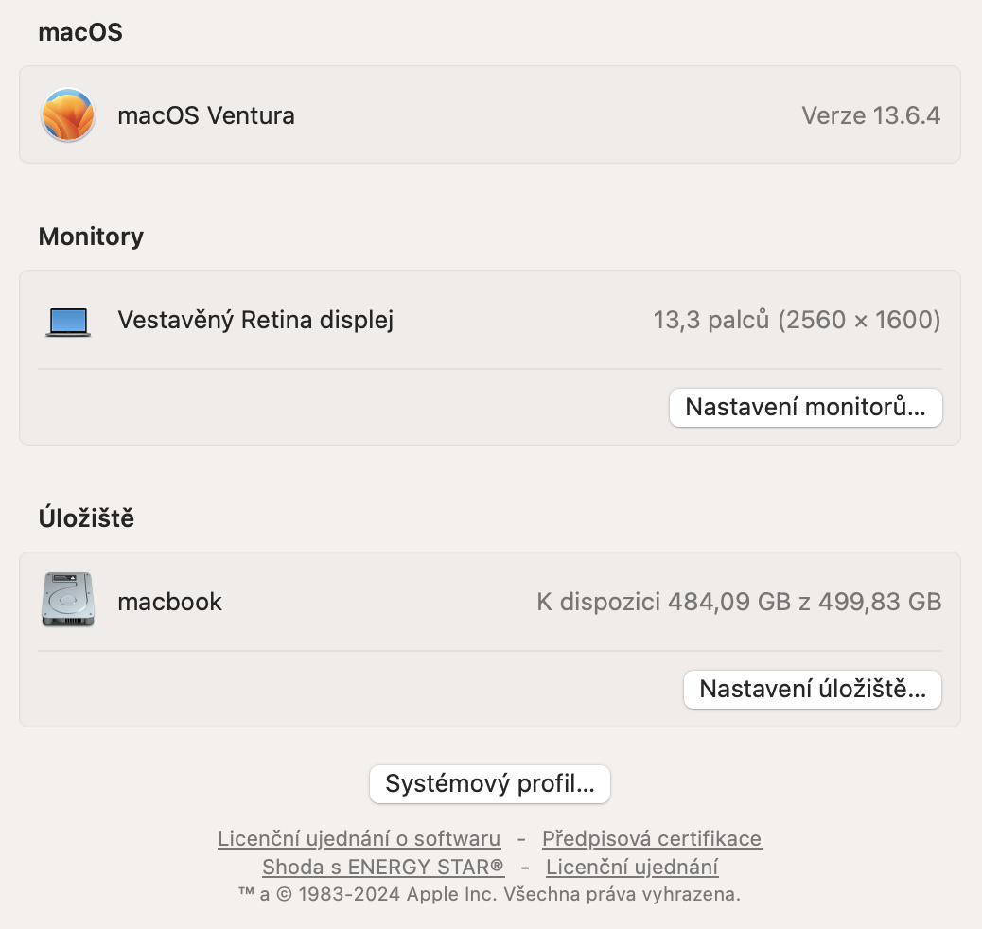The height and width of the screenshot is (929, 982).
Task: Open the Systémový profil… report
Action: click(490, 784)
